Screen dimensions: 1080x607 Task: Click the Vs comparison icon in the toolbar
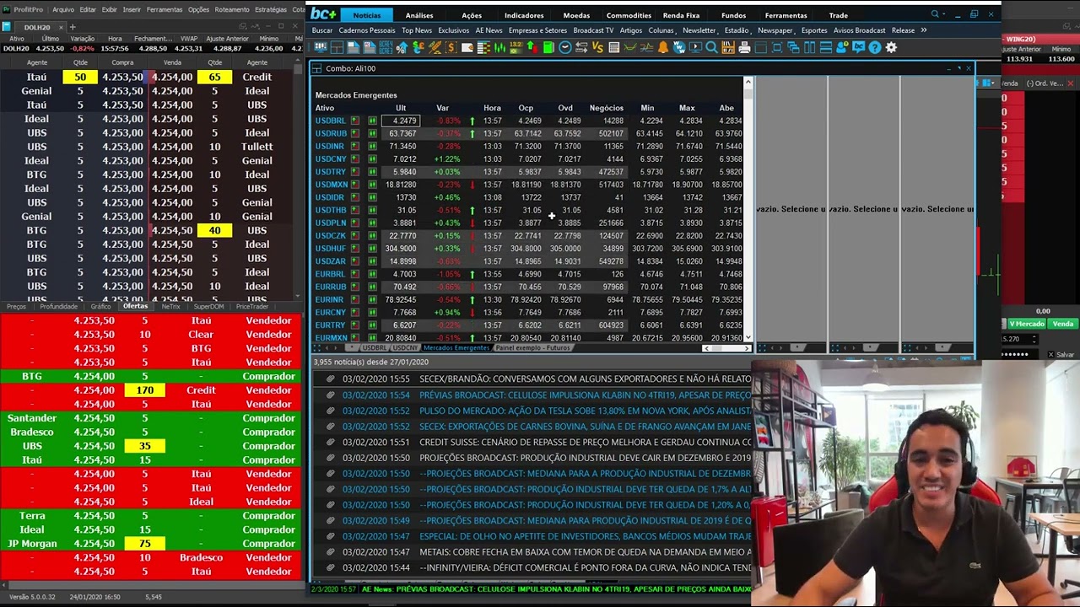[598, 48]
